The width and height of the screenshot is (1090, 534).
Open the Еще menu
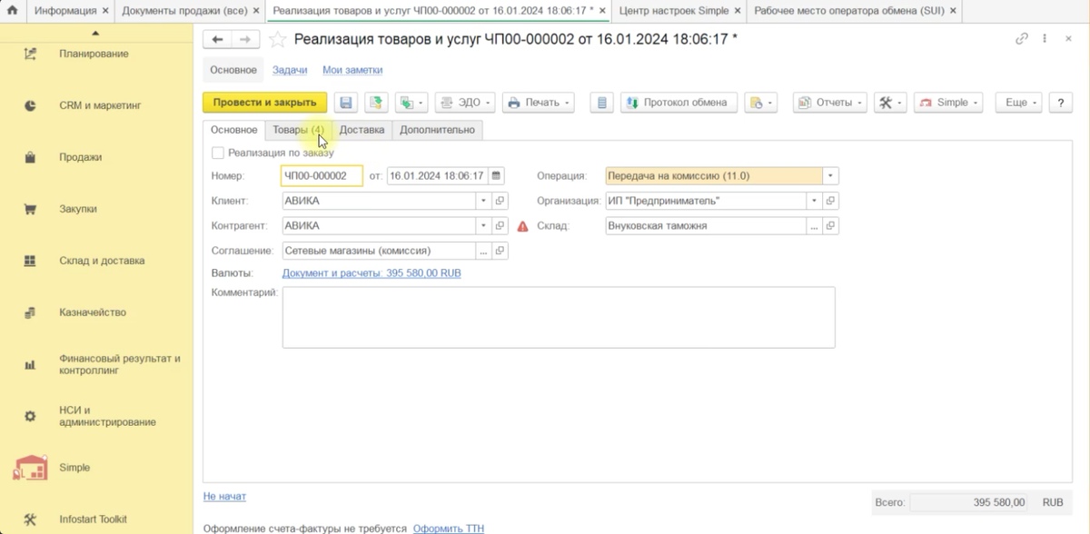(x=1020, y=103)
